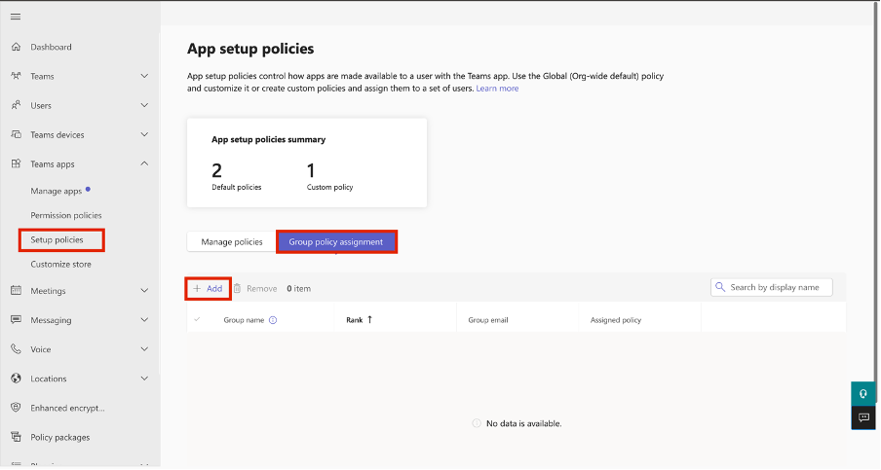Expand the Teams section chevron
881x470 pixels.
tap(144, 76)
